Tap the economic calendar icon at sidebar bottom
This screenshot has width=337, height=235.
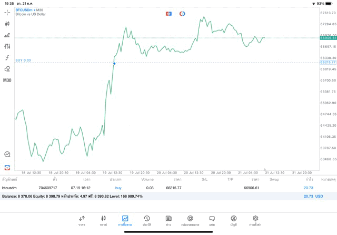[7, 167]
